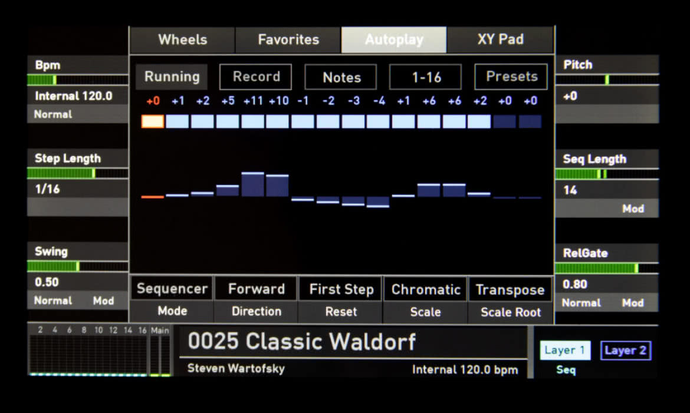This screenshot has width=690, height=413.
Task: Toggle the step square under +11
Action: click(253, 121)
